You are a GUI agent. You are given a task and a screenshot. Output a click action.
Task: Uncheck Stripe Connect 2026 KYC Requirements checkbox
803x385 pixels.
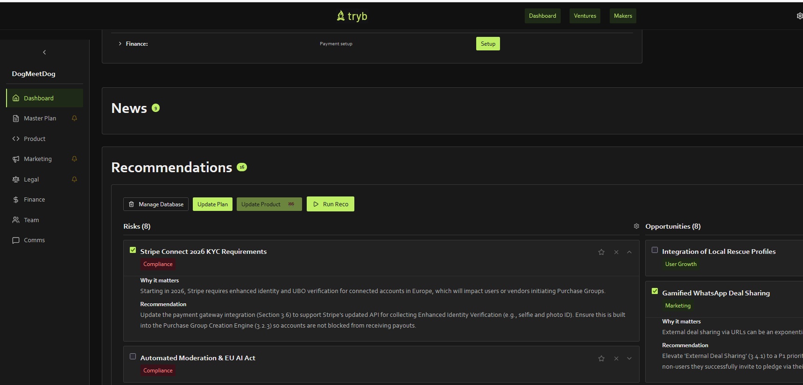(x=133, y=250)
